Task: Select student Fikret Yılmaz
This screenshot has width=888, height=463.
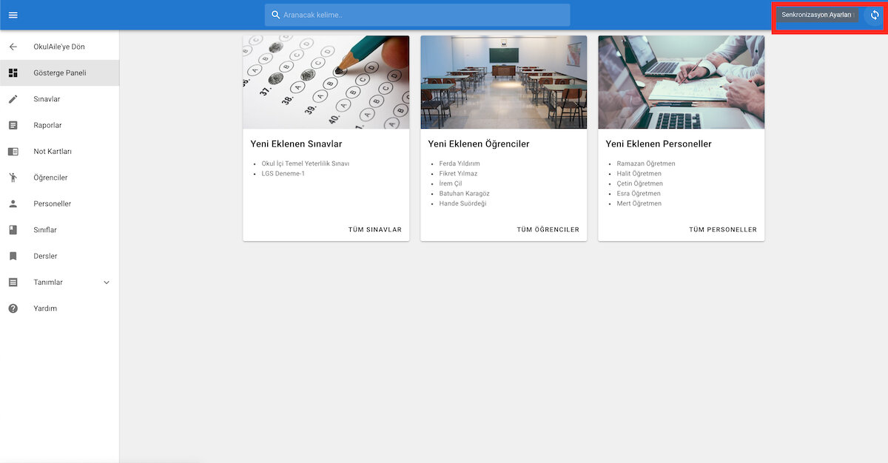Action: [459, 174]
